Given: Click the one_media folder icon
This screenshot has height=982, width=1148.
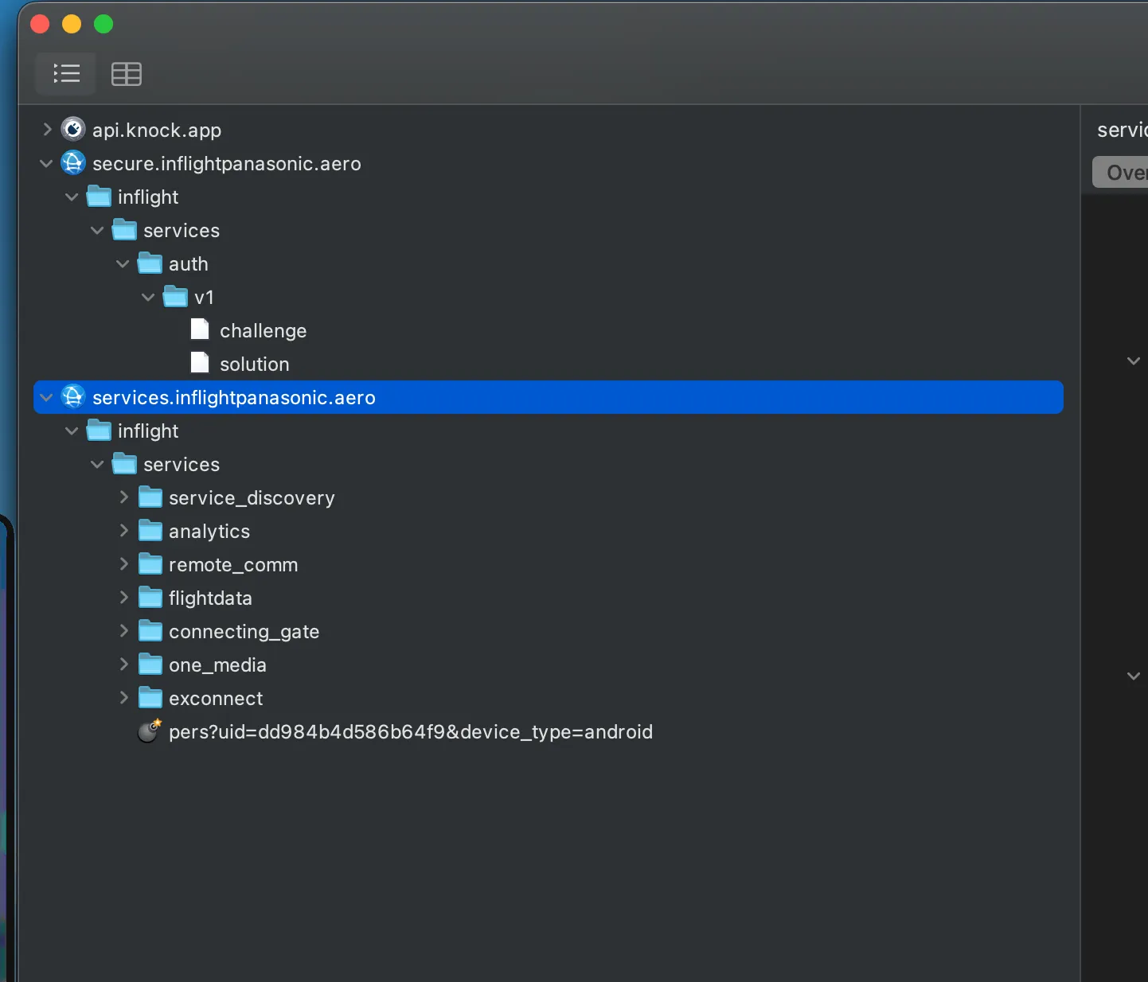Looking at the screenshot, I should pyautogui.click(x=150, y=664).
